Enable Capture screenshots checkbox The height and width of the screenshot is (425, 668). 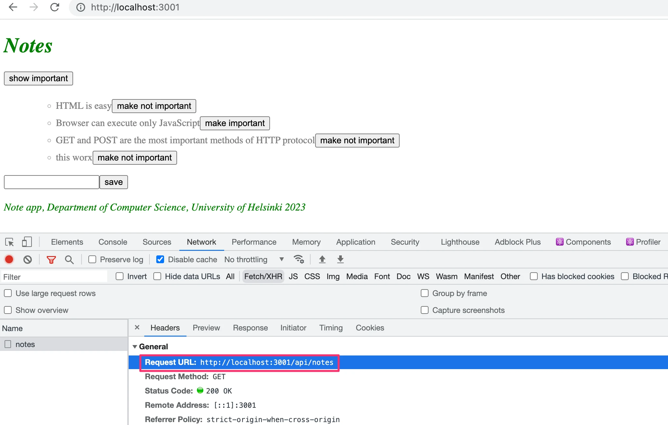point(425,310)
